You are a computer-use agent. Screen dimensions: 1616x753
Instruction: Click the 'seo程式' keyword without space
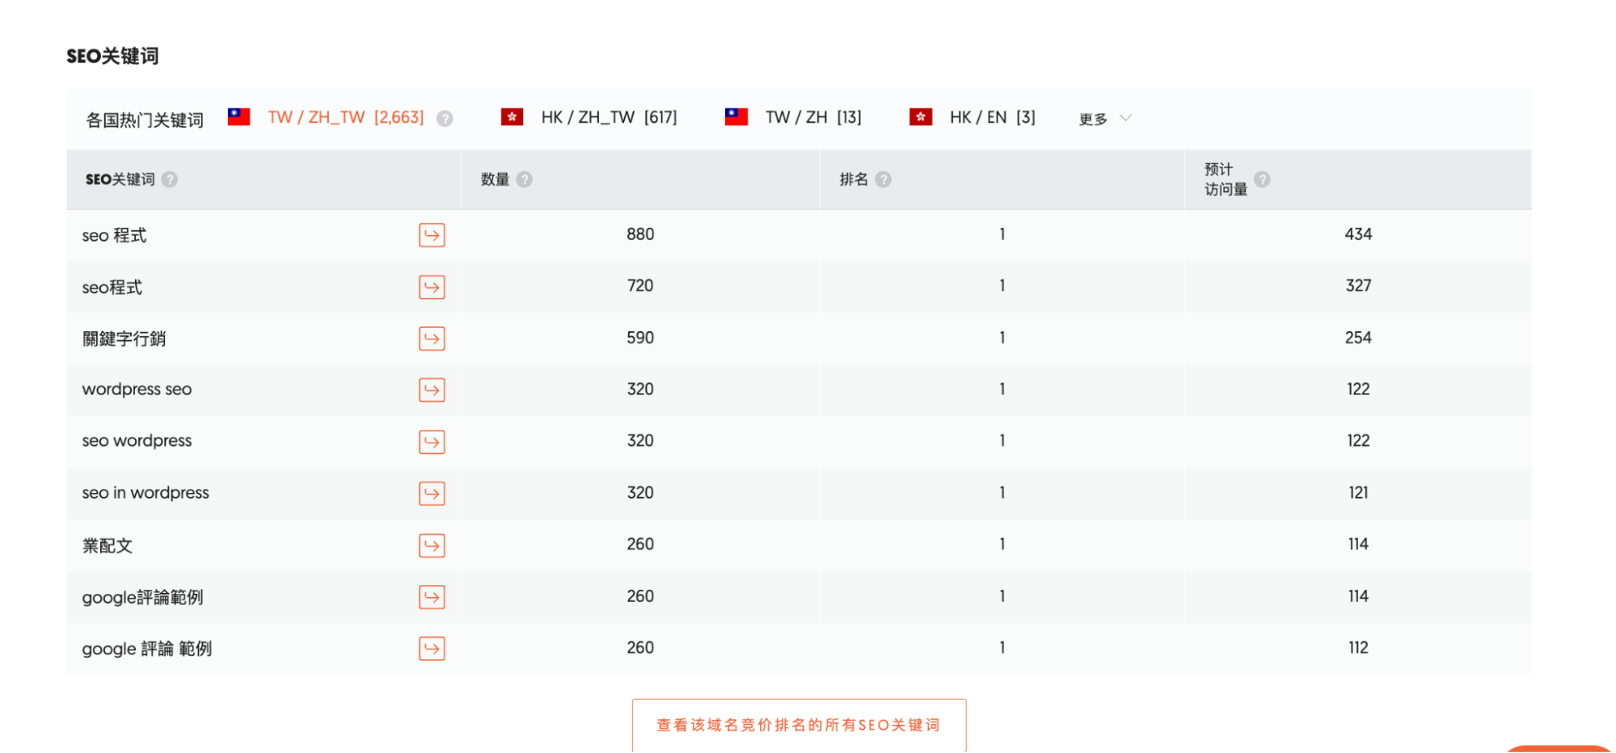[112, 288]
